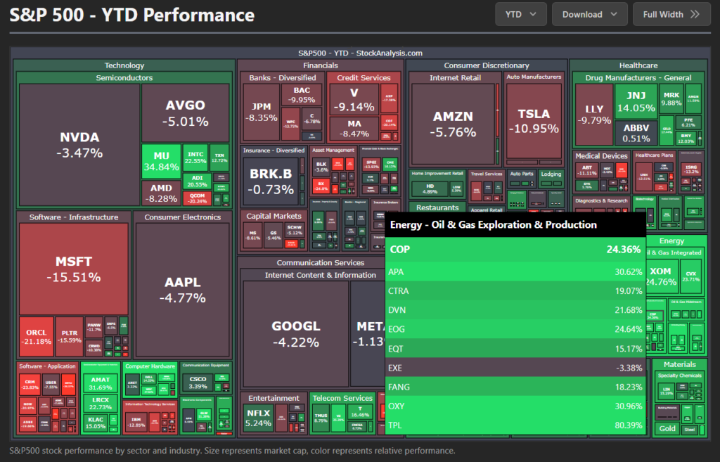The image size is (720, 462).
Task: Open the YTD time period dropdown
Action: [520, 14]
